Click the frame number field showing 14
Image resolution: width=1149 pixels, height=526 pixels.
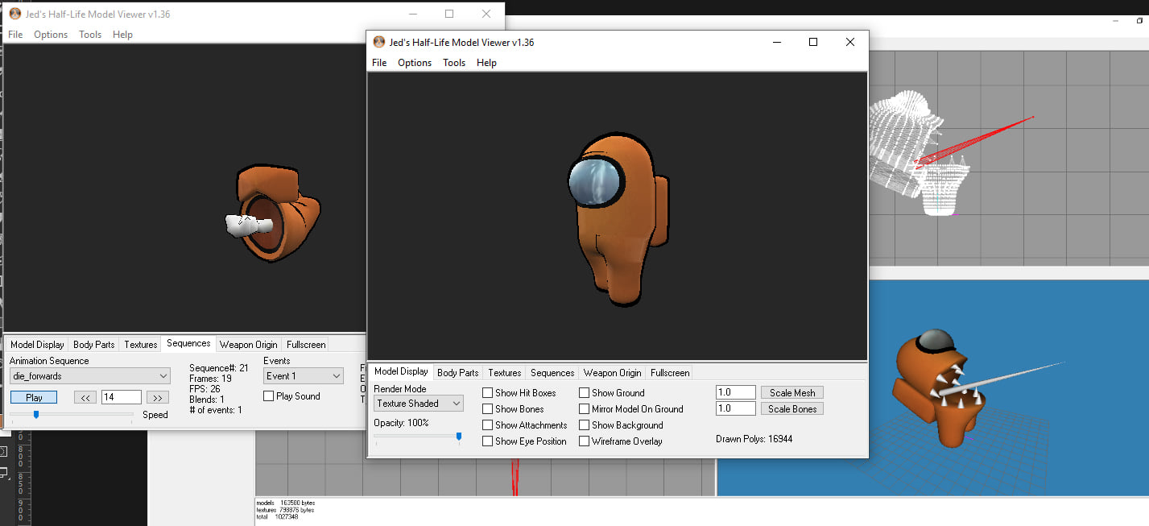[x=122, y=397]
